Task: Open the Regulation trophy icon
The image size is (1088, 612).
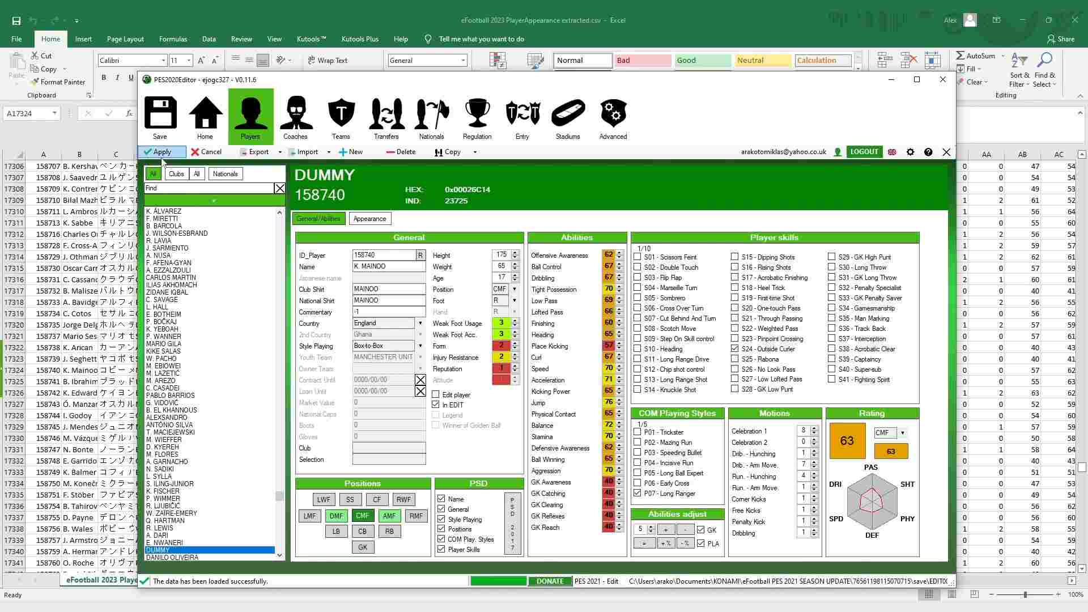Action: tap(477, 117)
